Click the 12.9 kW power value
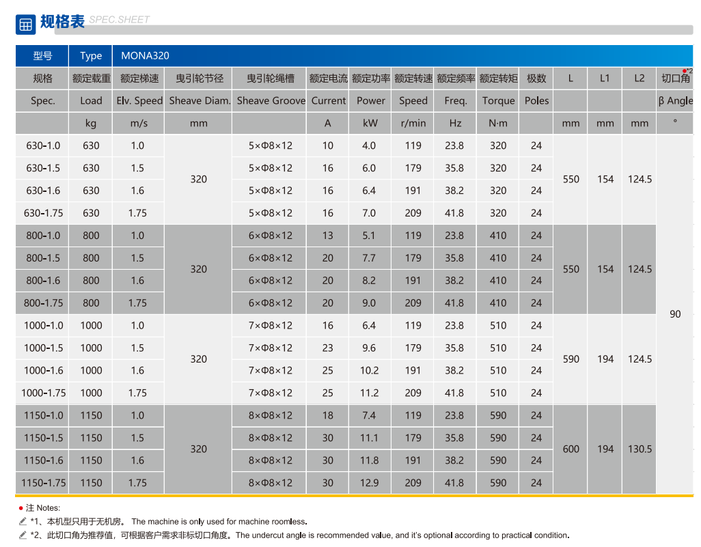Viewport: 701px width, 547px height. (x=369, y=483)
